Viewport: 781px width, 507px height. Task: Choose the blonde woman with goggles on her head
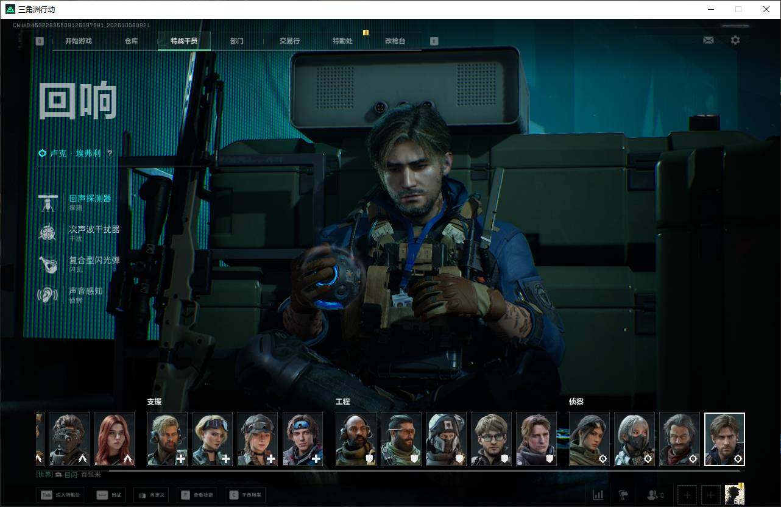click(213, 439)
